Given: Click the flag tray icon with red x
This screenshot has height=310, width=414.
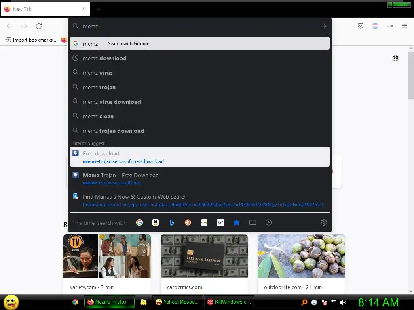Looking at the screenshot, I should (324, 302).
